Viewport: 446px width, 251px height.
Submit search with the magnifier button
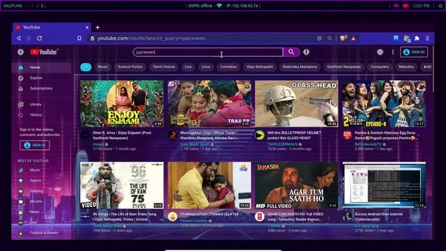pos(291,52)
